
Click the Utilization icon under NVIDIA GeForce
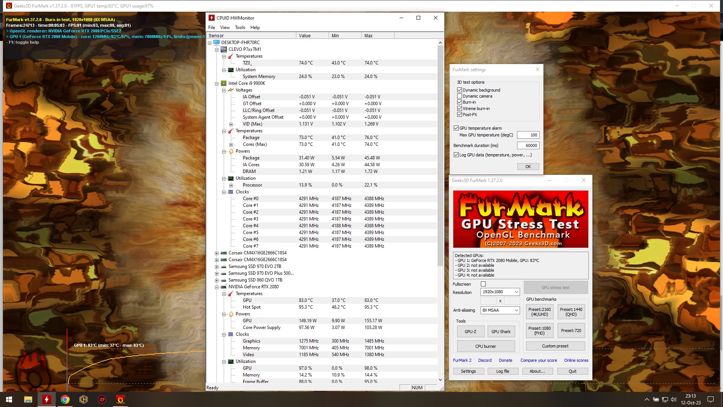pyautogui.click(x=231, y=361)
